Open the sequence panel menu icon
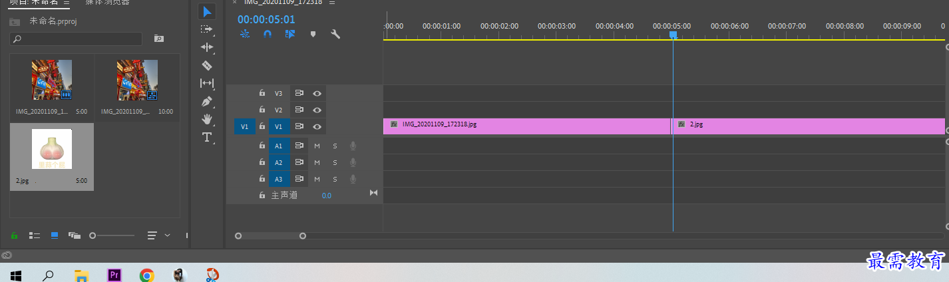 pyautogui.click(x=332, y=3)
